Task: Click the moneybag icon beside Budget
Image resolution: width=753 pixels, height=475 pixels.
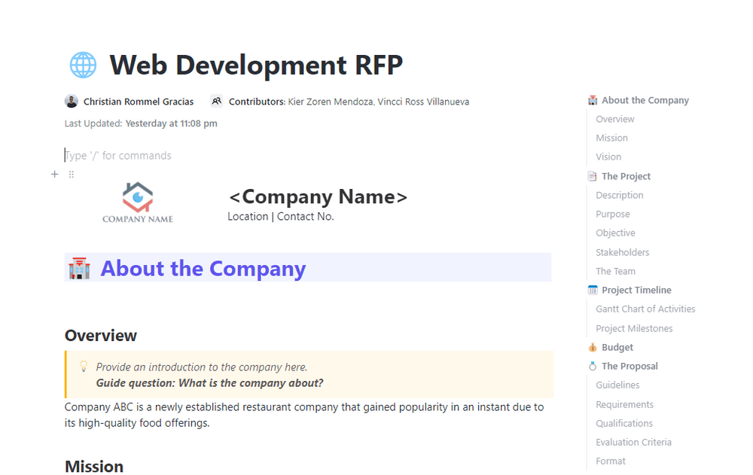Action: [592, 347]
